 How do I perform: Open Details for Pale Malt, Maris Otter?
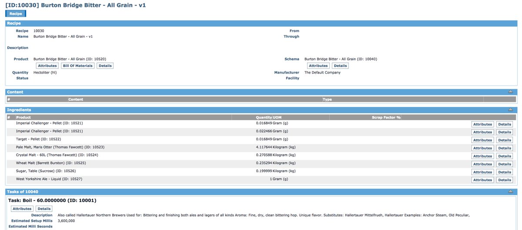pos(505,148)
